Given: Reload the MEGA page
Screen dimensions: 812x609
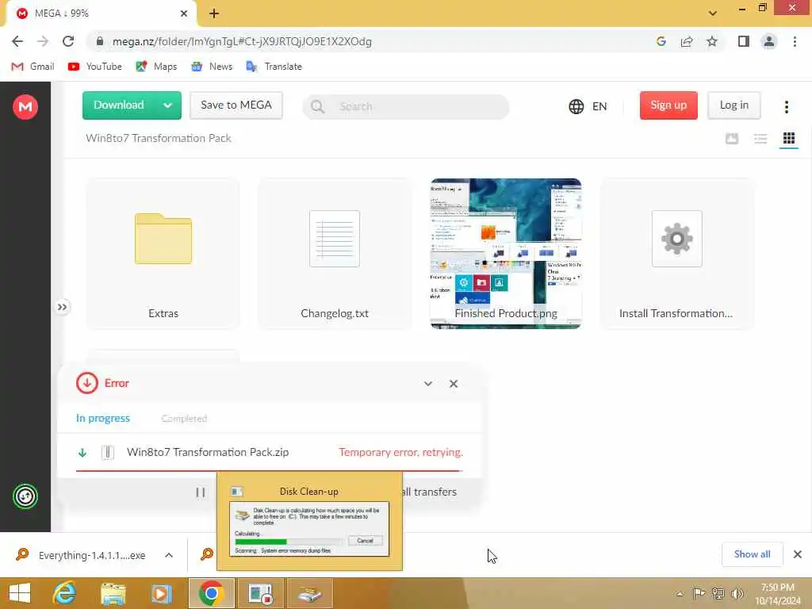Looking at the screenshot, I should coord(68,41).
